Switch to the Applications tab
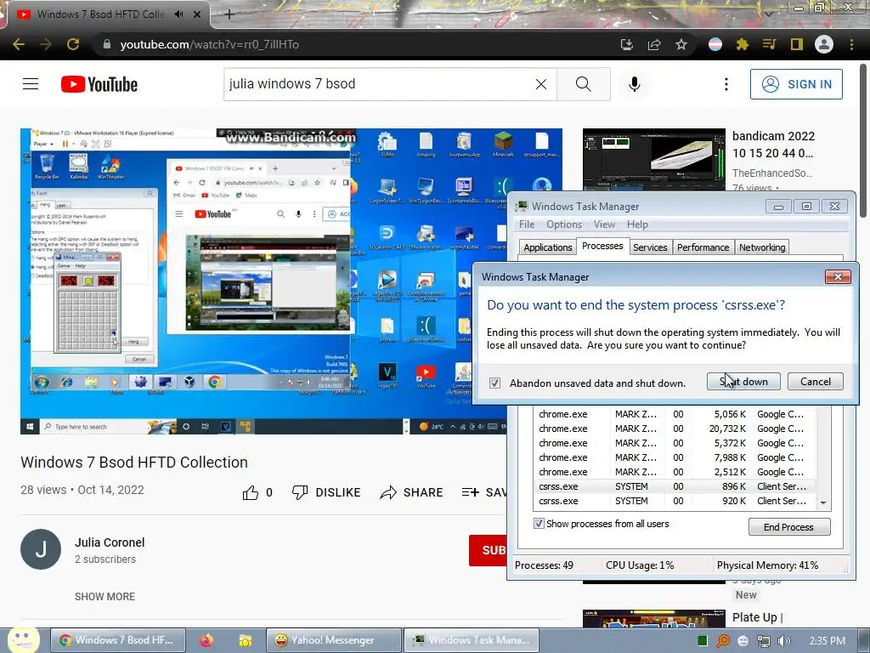 click(x=548, y=247)
